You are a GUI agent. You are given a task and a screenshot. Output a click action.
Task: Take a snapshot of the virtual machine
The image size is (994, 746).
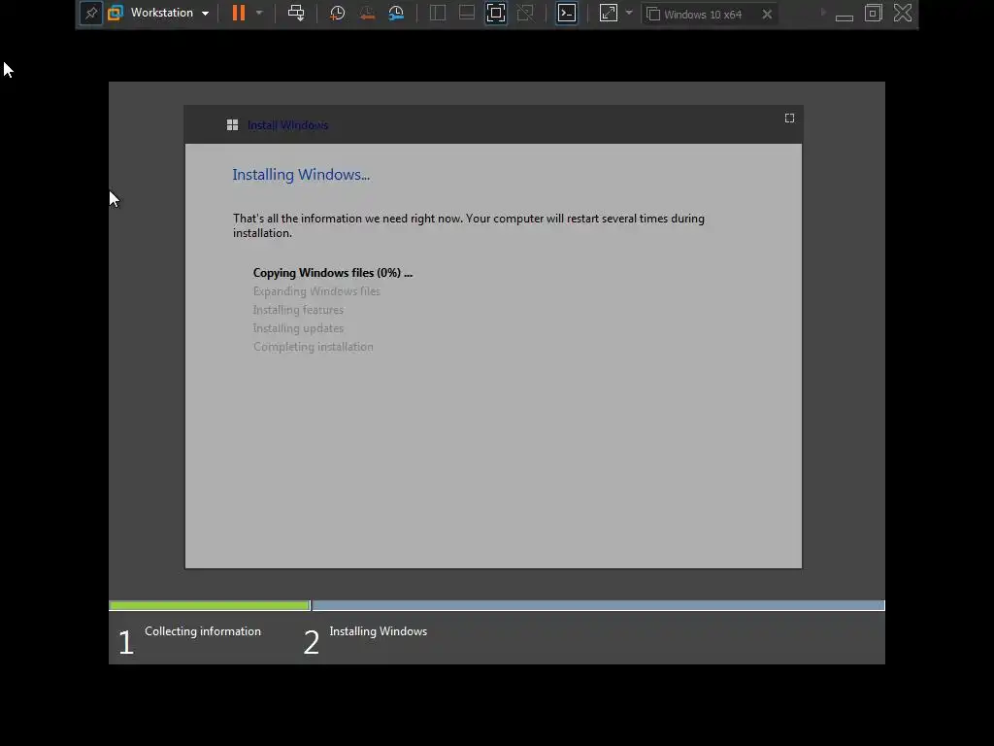337,13
